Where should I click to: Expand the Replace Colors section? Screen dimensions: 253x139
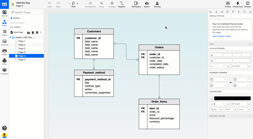point(250,116)
